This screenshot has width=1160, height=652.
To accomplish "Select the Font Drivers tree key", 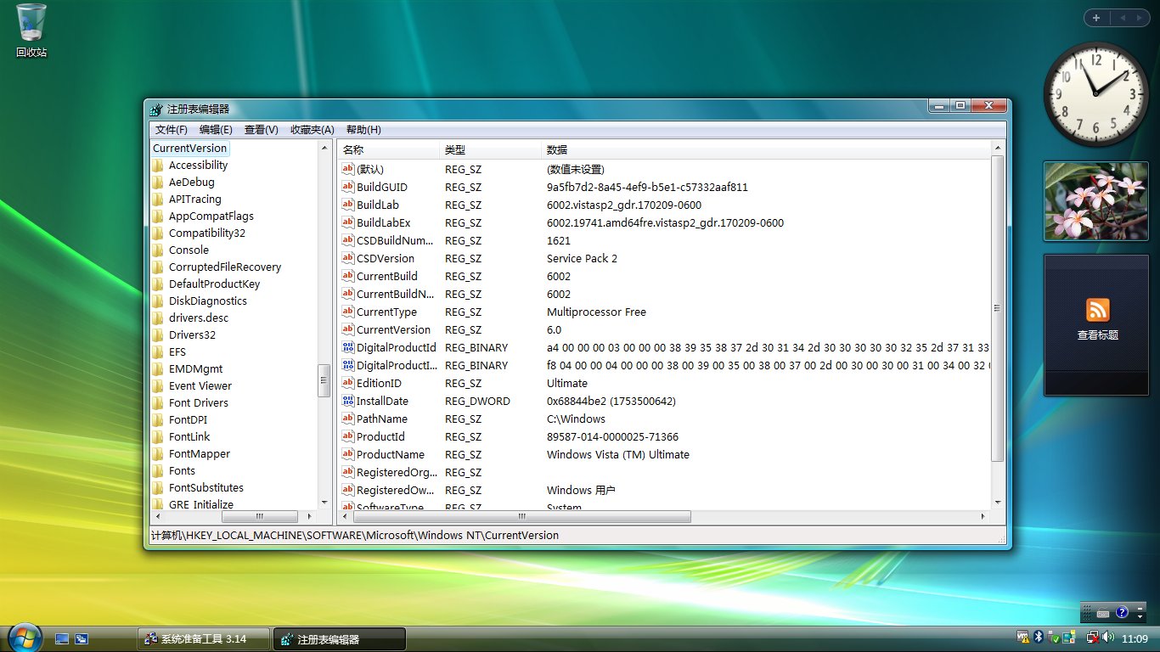I will point(199,403).
